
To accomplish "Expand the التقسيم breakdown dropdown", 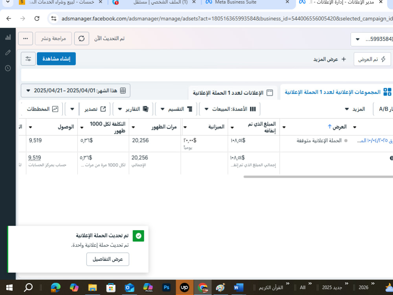I will pyautogui.click(x=176, y=109).
